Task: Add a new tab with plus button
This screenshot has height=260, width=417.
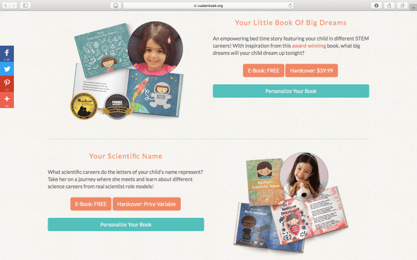Action: (x=414, y=8)
